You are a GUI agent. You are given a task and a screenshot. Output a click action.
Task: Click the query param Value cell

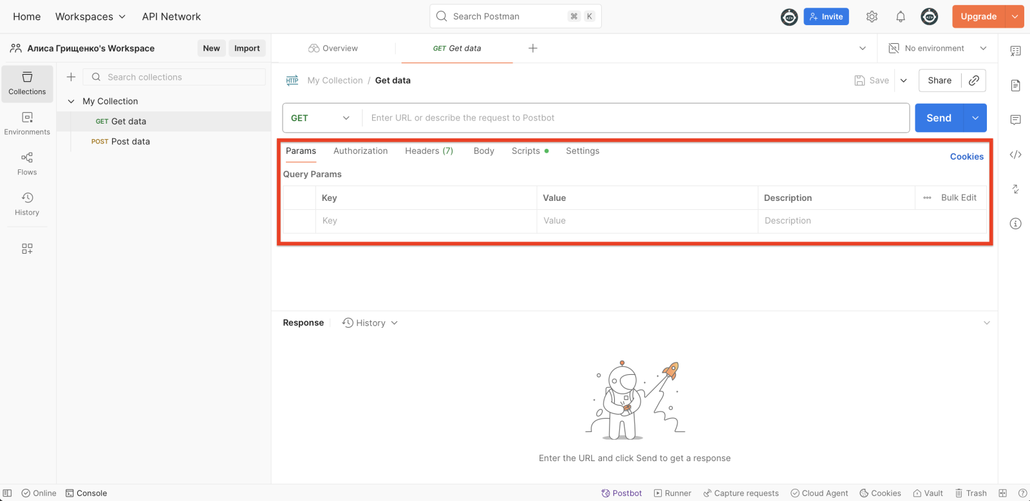coord(648,221)
